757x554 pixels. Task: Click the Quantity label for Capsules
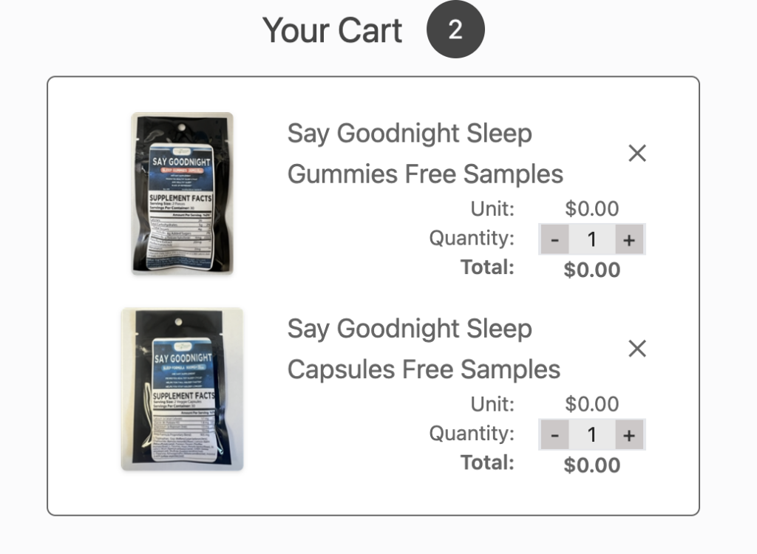tap(472, 434)
